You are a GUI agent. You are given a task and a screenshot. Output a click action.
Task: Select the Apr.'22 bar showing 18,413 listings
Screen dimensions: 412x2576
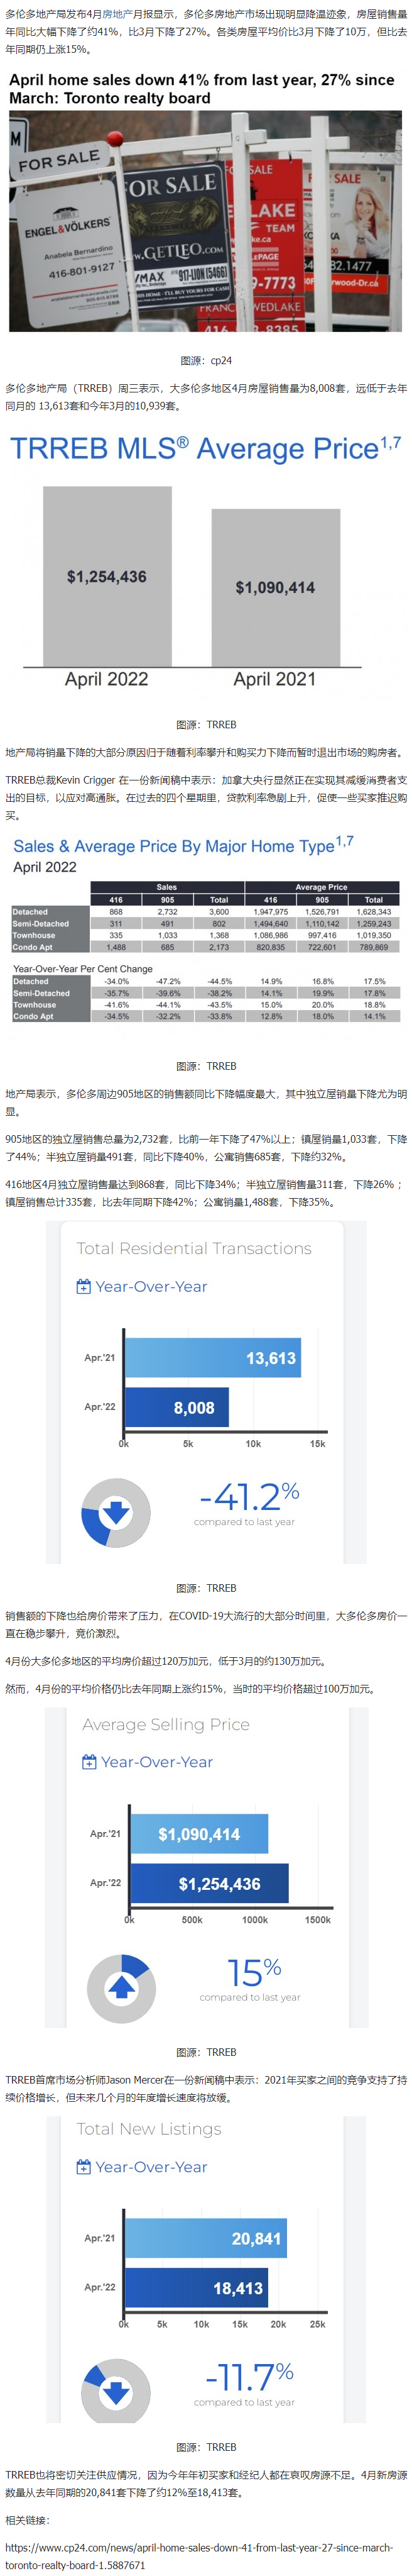pos(195,2287)
